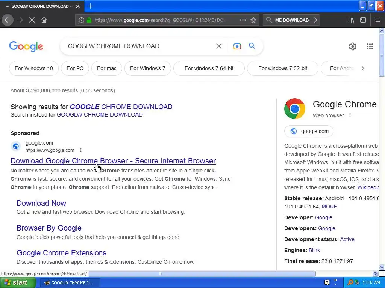The image size is (385, 288).
Task: Open the Browser By Google sitelink
Action: coord(49,228)
